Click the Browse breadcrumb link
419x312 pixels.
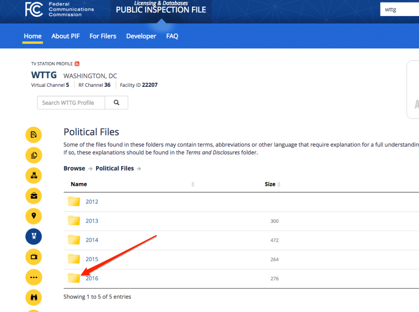(x=74, y=168)
